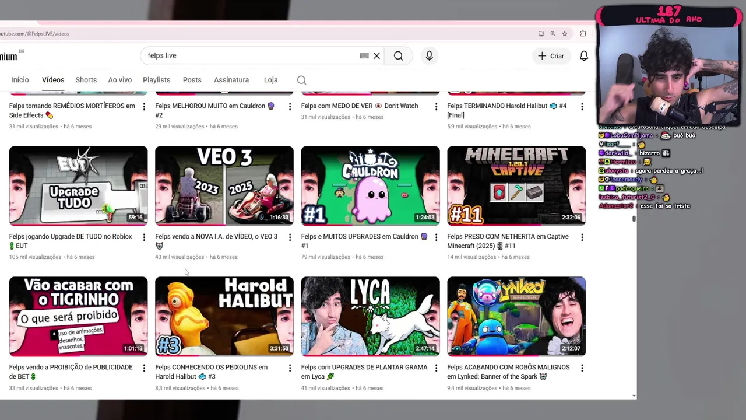Open more options for Lyca video
This screenshot has height=420, width=746.
pos(436,368)
